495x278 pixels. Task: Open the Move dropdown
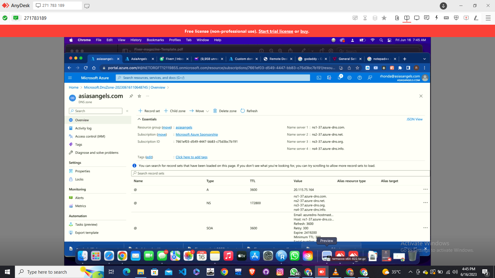point(200,111)
